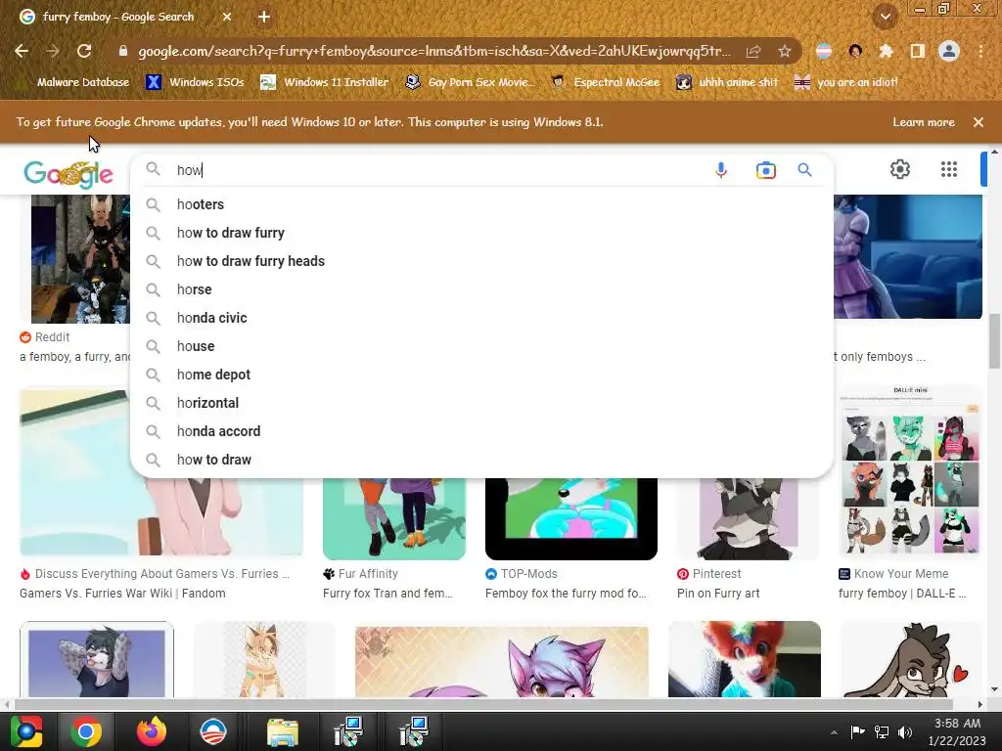
Task: Open File Explorer from the taskbar
Action: [283, 731]
